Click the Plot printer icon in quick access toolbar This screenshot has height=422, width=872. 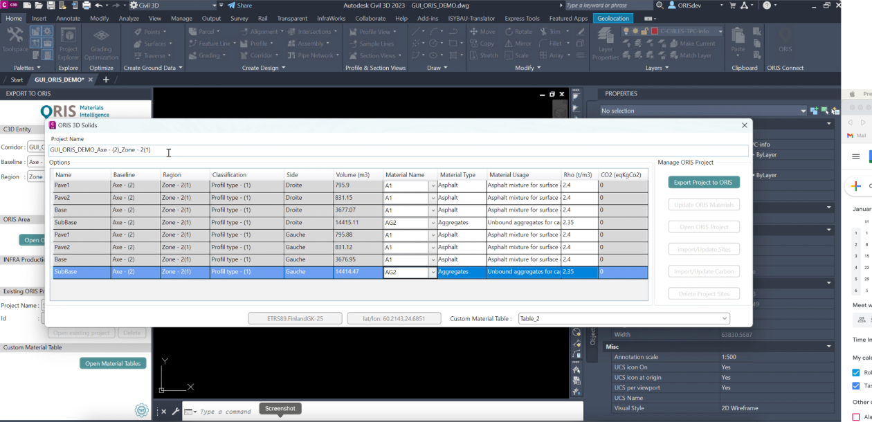coord(87,5)
